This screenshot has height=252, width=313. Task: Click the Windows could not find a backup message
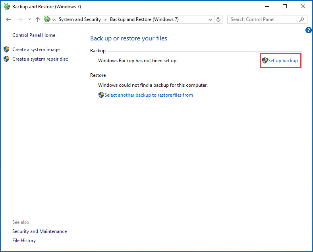[153, 85]
